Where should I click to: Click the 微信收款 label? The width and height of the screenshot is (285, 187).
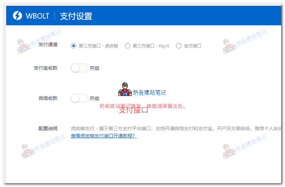pyautogui.click(x=48, y=98)
